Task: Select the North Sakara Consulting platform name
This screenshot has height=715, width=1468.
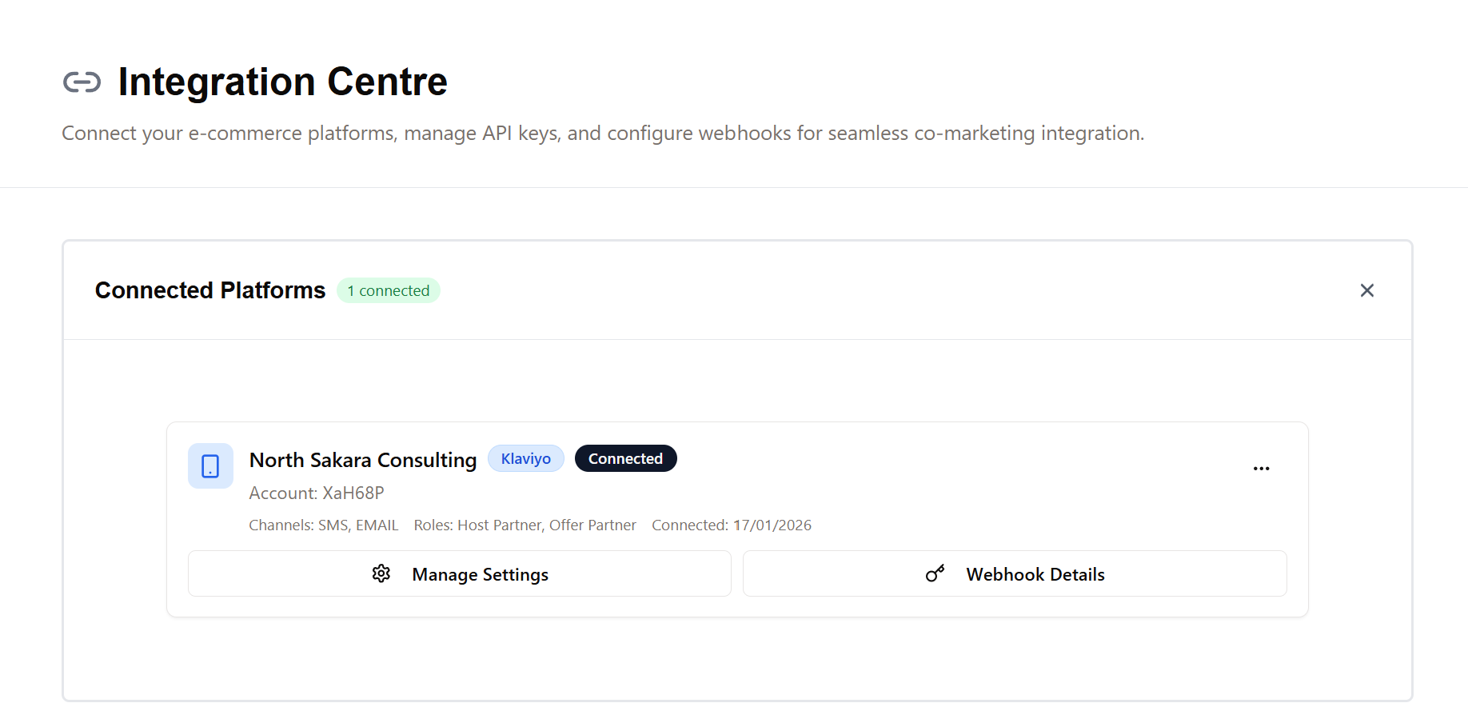Action: pyautogui.click(x=363, y=460)
